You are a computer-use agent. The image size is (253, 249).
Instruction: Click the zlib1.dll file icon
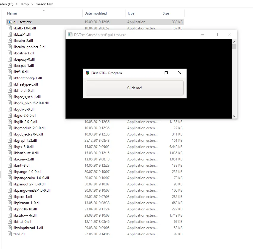click(10, 234)
